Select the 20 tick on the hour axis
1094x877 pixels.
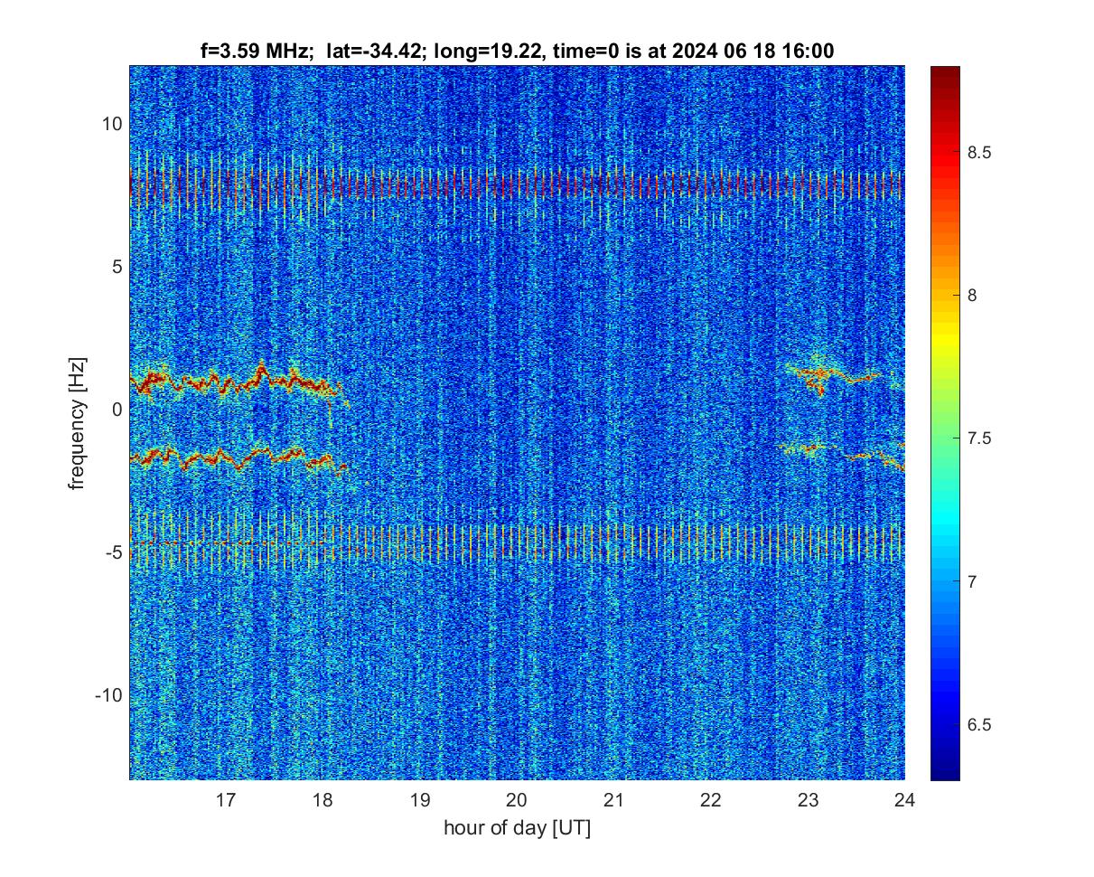[516, 800]
